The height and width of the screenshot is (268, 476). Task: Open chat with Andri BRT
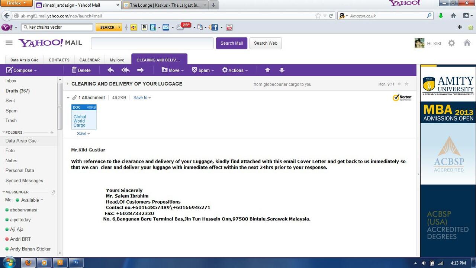20,239
